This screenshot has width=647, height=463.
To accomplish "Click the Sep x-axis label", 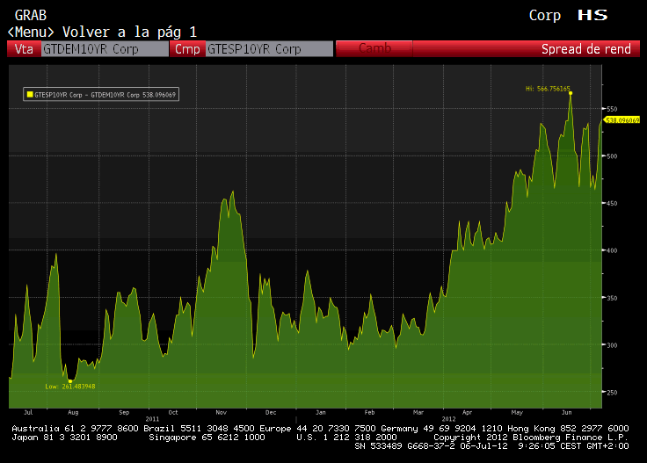I will pos(124,412).
